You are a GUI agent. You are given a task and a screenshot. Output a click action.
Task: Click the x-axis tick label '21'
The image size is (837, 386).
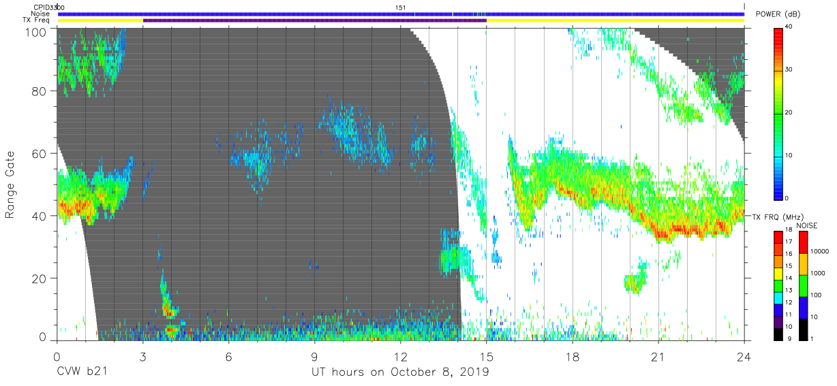click(658, 356)
